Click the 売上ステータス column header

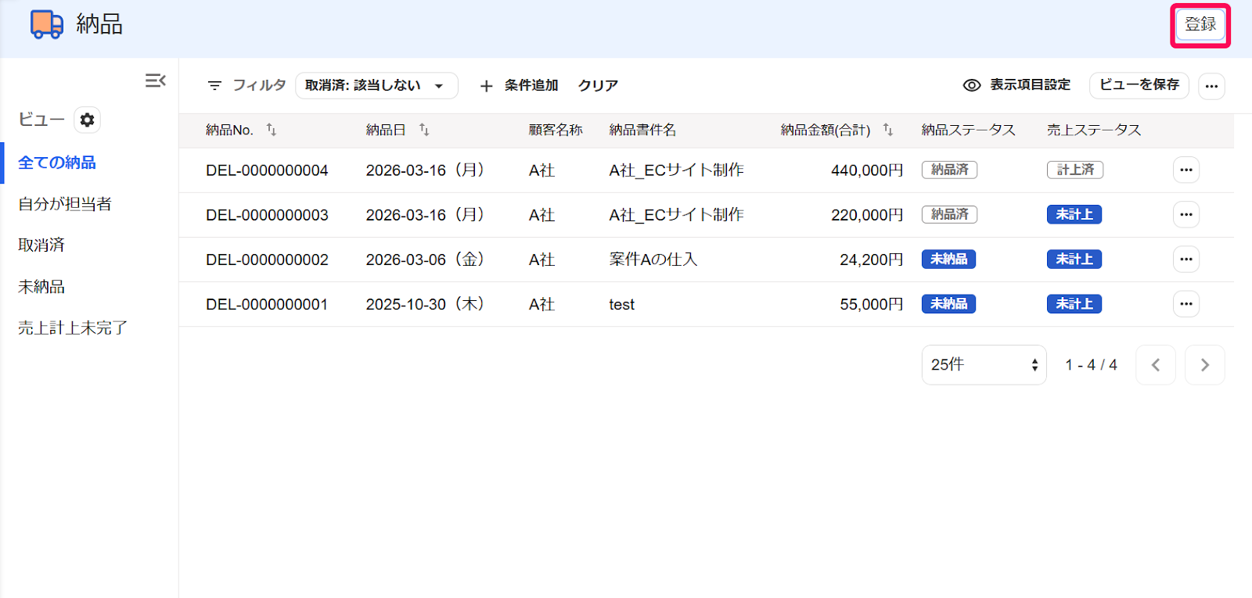tap(1094, 130)
